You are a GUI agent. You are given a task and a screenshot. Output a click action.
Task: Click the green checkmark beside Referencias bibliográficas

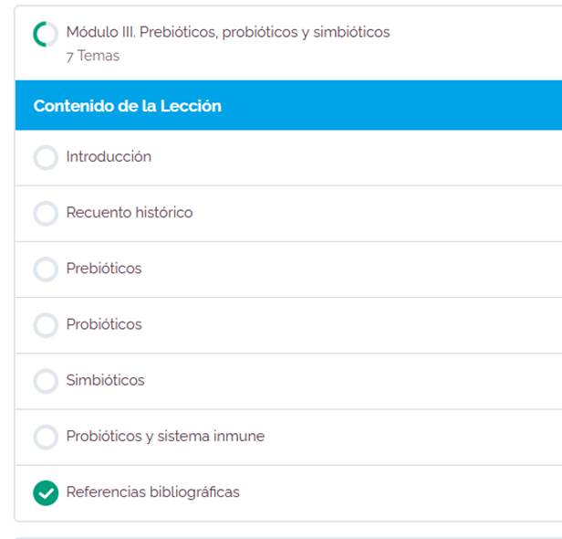pyautogui.click(x=45, y=493)
